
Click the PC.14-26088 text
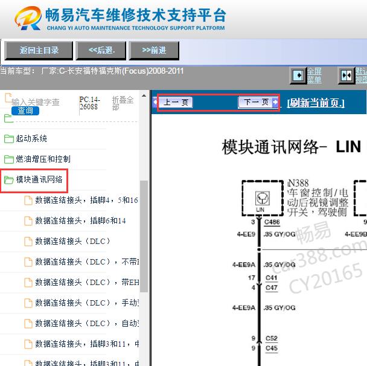[89, 103]
